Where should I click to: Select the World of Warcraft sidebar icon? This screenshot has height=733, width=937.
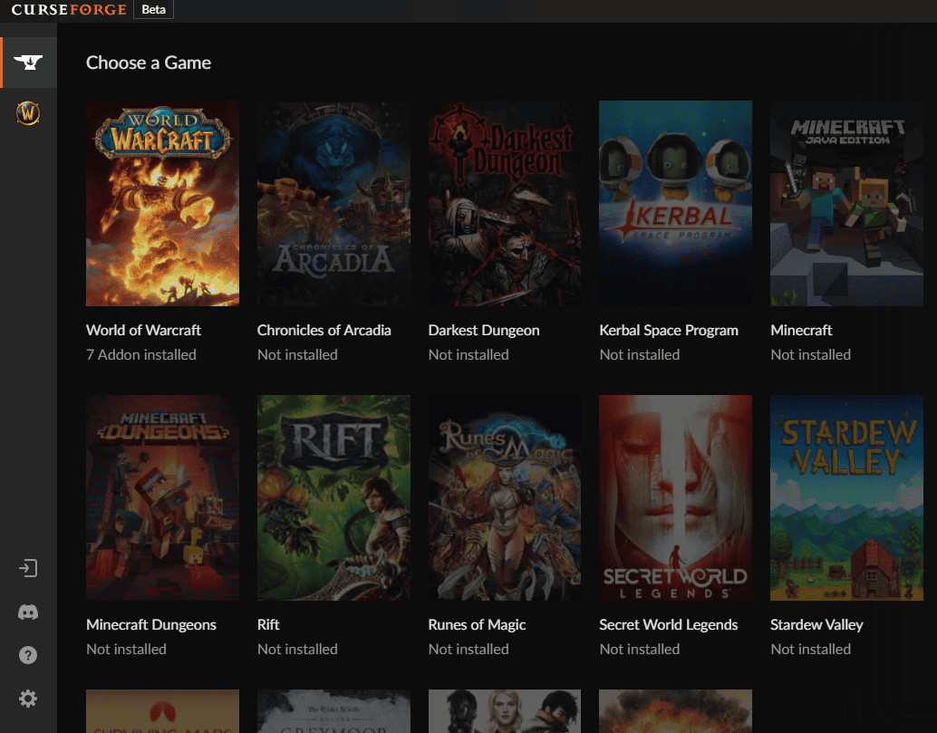[x=28, y=113]
